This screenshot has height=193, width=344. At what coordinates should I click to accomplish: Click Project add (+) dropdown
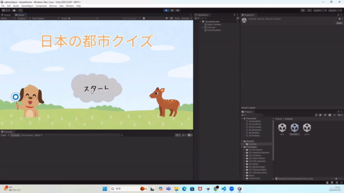[243, 115]
